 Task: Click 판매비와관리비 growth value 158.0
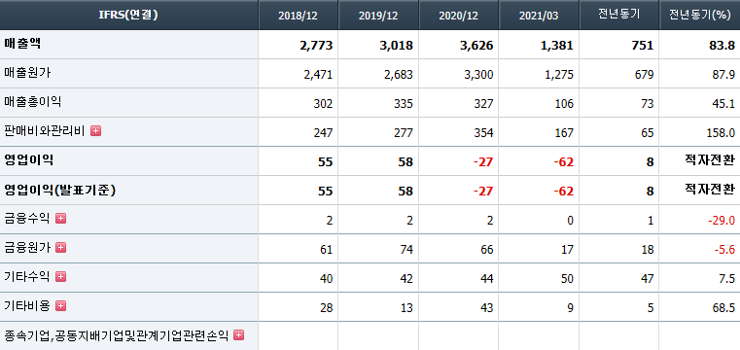tap(722, 133)
